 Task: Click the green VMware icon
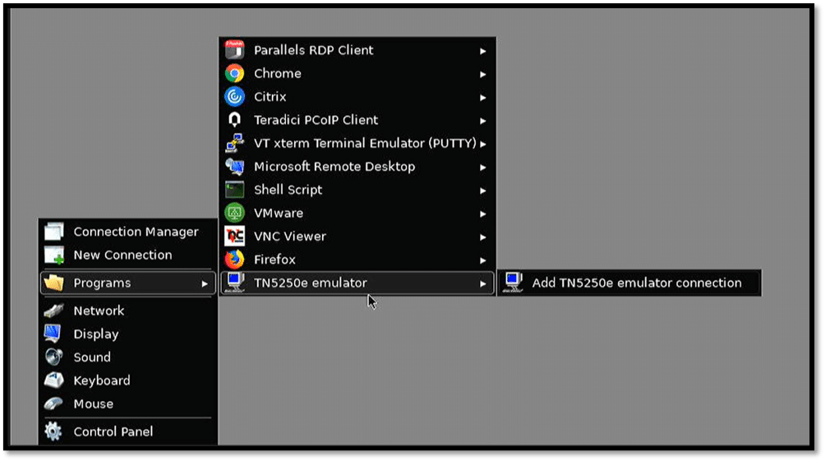click(x=235, y=213)
